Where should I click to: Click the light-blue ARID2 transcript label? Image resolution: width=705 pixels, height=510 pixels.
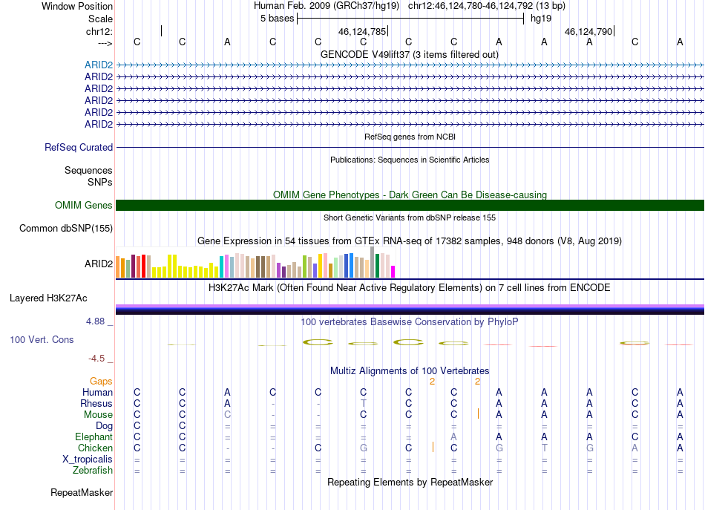(x=99, y=65)
